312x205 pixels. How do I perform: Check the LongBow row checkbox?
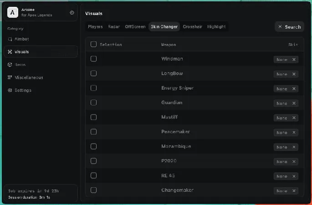[x=94, y=74]
